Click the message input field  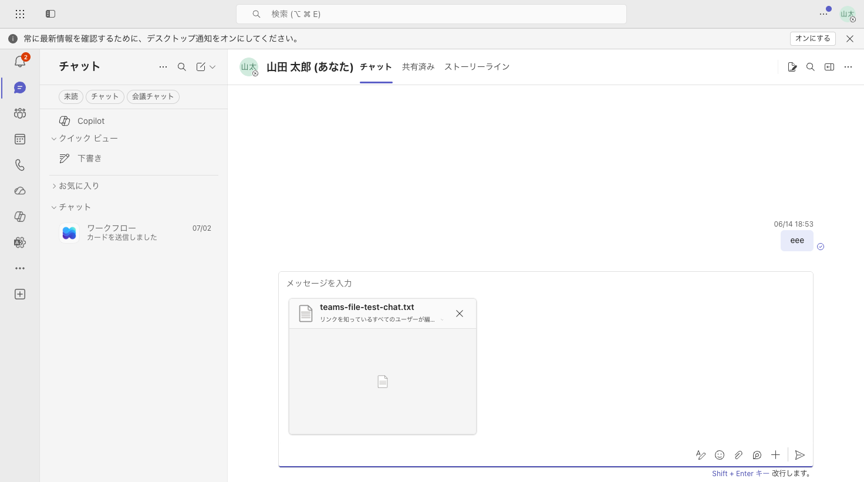coord(546,284)
